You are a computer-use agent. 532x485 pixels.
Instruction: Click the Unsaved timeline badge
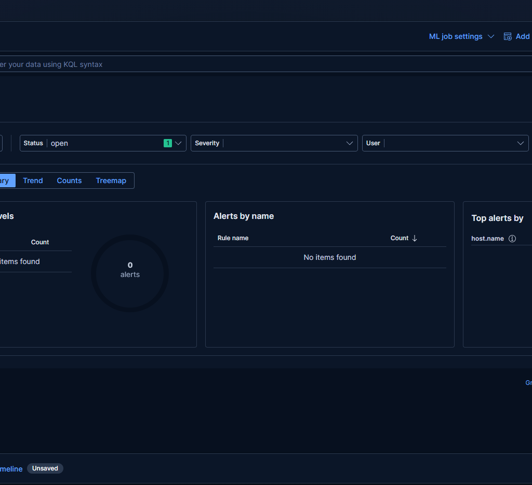point(45,468)
